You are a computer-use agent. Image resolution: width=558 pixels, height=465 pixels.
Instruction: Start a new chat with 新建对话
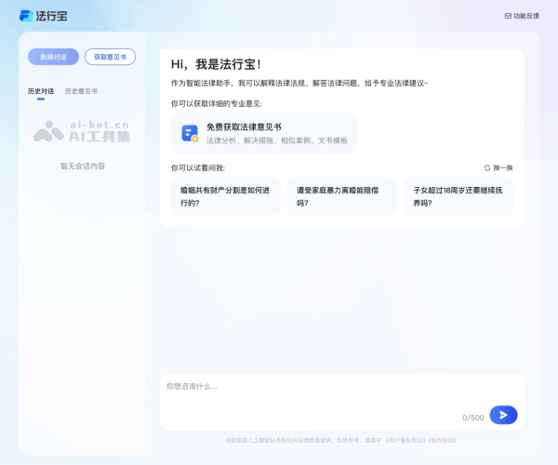[53, 57]
